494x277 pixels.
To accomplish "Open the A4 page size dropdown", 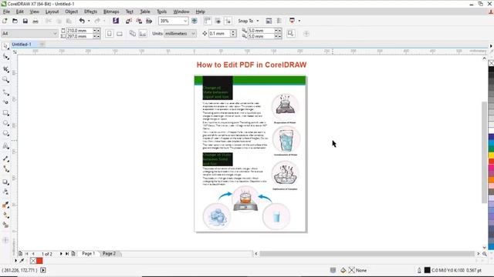I will [x=55, y=34].
